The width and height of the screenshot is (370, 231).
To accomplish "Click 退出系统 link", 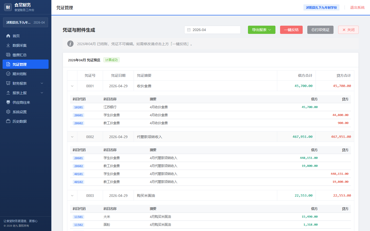I will click(x=357, y=7).
